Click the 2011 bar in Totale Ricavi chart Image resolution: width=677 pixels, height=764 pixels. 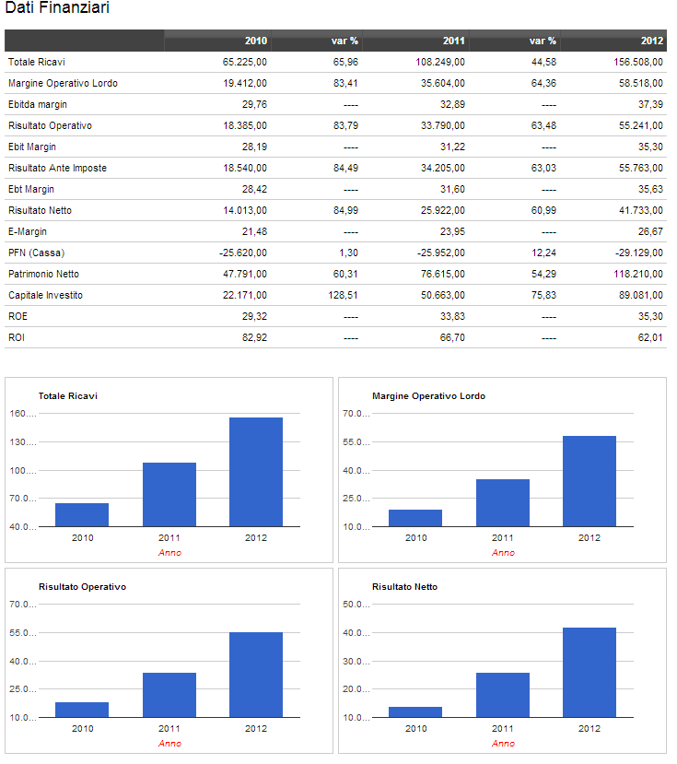pyautogui.click(x=169, y=495)
